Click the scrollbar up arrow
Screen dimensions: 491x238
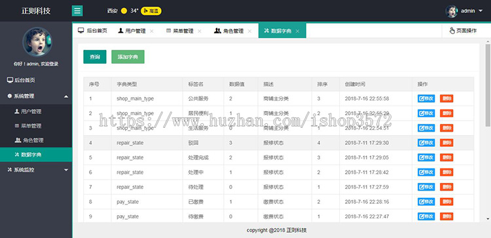(488, 41)
